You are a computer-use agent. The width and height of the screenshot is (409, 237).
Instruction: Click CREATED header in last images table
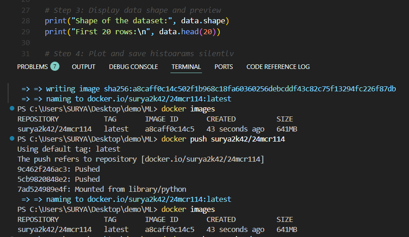221,219
